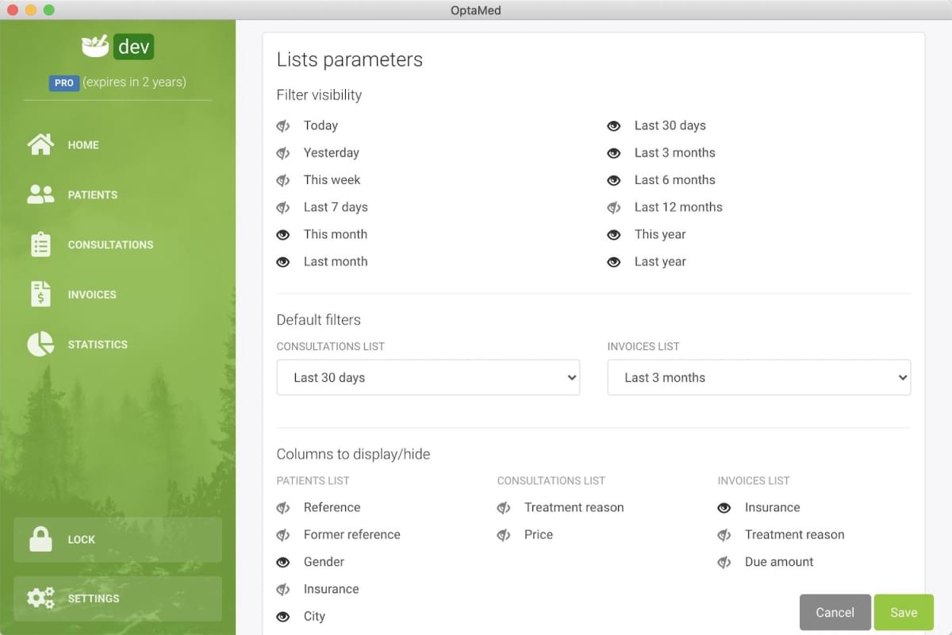Select the Patients icon in sidebar
The width and height of the screenshot is (952, 635).
(x=40, y=194)
